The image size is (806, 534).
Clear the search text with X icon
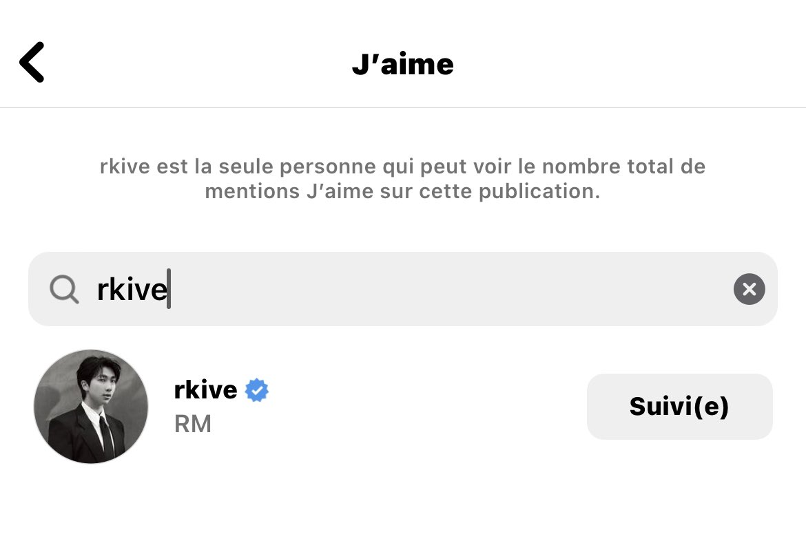749,289
